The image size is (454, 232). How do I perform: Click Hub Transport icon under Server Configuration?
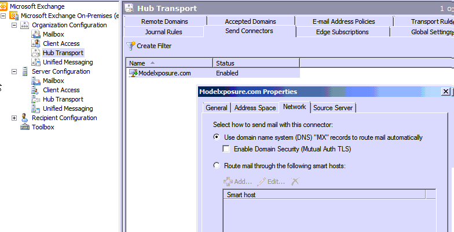36,99
